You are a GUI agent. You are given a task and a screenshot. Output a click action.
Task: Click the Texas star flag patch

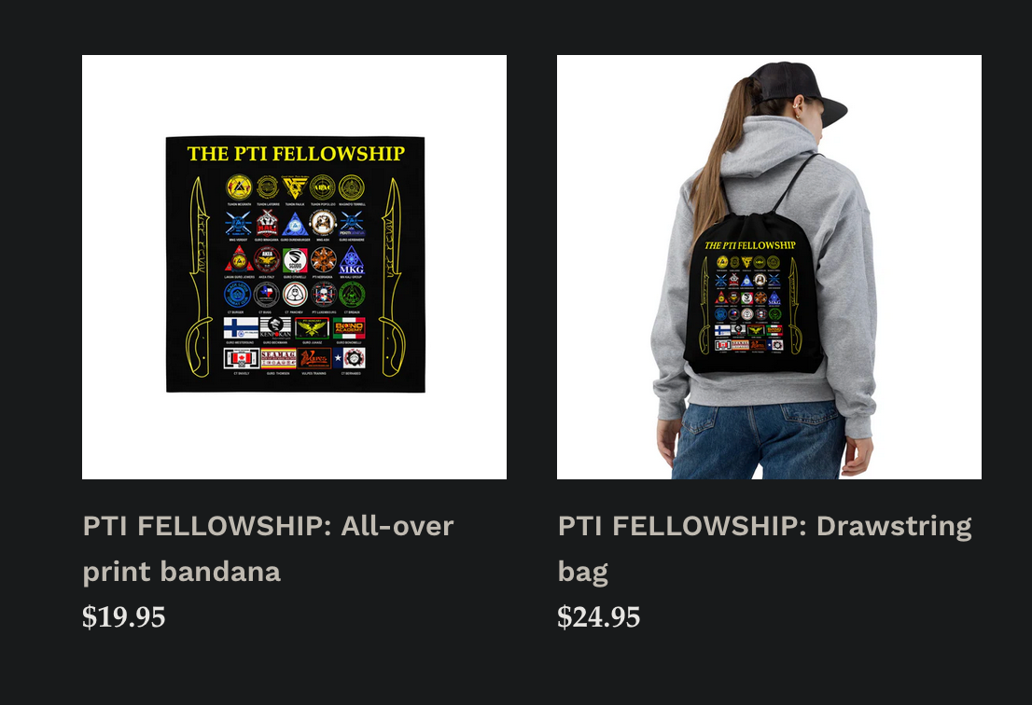349,358
